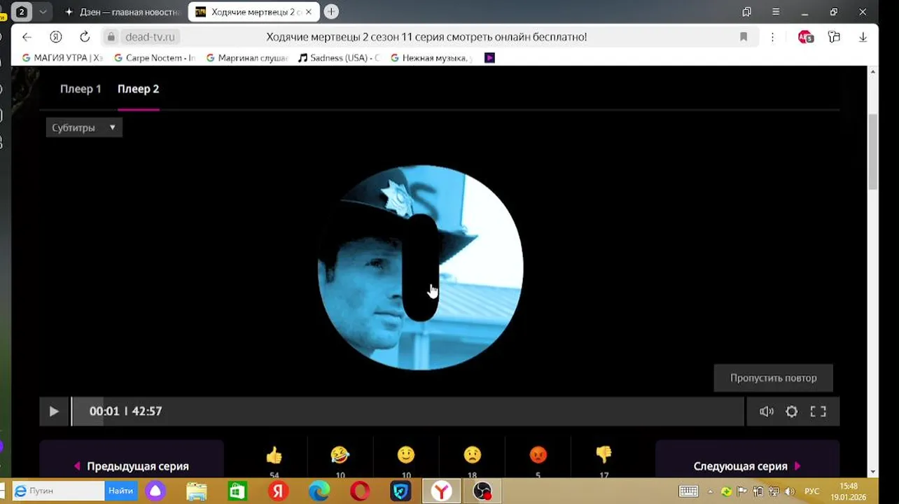
Task: Open Microsoft Store on the taskbar
Action: (x=237, y=491)
